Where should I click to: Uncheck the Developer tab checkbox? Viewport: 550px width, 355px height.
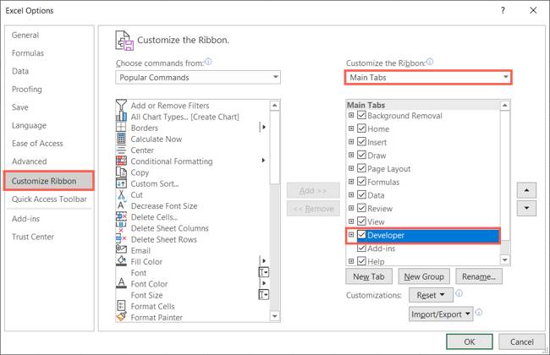point(361,235)
